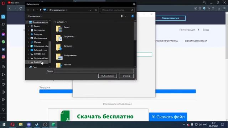This screenshot has height=128, width=228.
Task: Open the Вход link
Action: (x=206, y=30)
